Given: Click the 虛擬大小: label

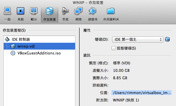Looking at the screenshot, I should coord(100,70).
